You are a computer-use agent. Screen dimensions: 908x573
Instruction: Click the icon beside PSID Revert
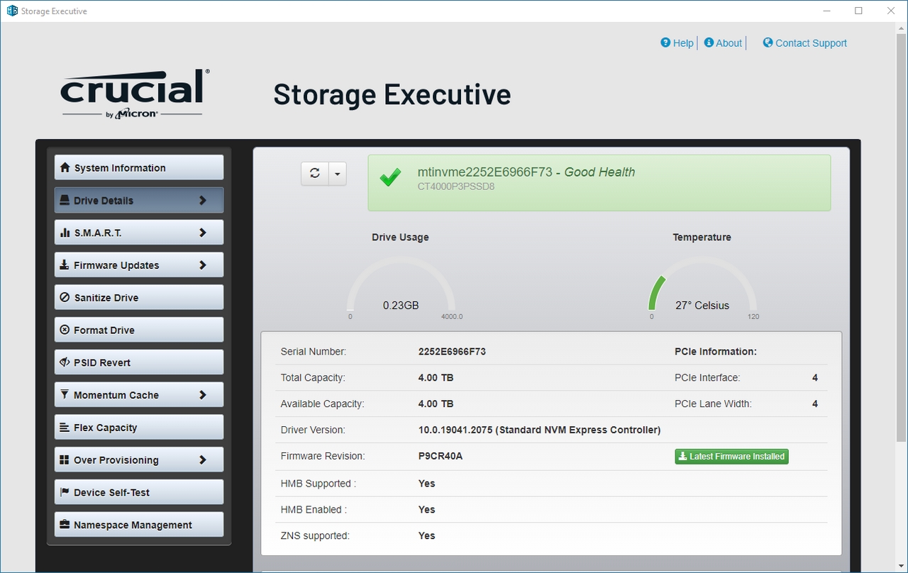pyautogui.click(x=65, y=362)
